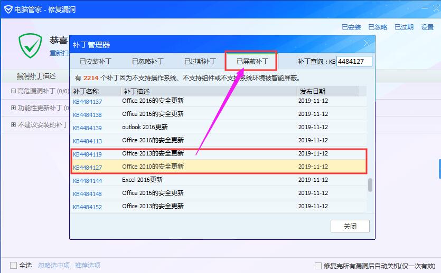Screen dimensions: 441x273
Task: Click the 电脑管家 shield logo in title bar
Action: pos(8,9)
